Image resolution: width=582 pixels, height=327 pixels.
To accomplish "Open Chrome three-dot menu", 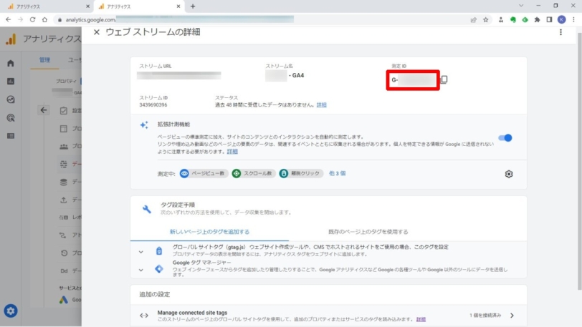I will click(x=573, y=19).
